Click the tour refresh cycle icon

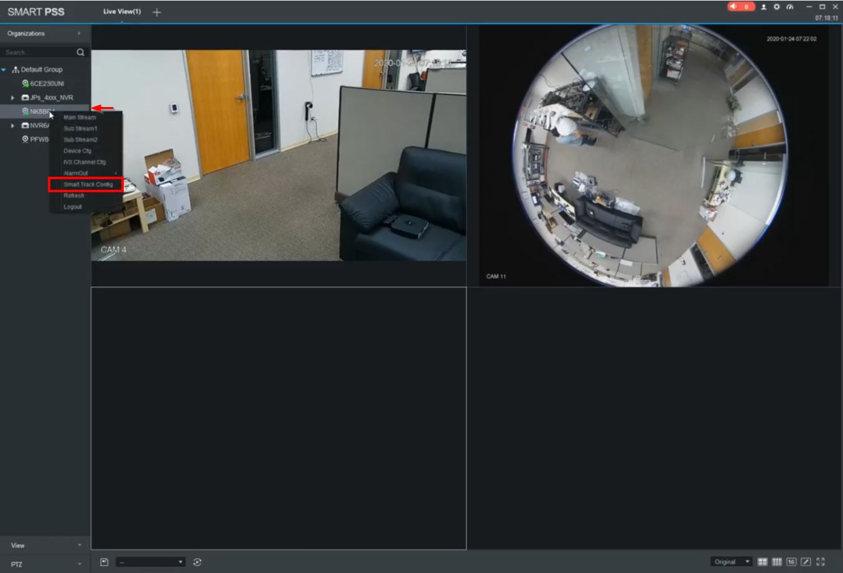point(197,562)
